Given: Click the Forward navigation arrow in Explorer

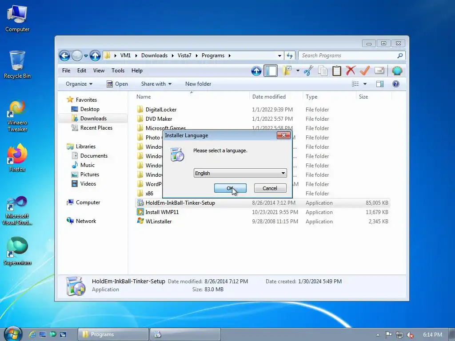Looking at the screenshot, I should tap(77, 56).
